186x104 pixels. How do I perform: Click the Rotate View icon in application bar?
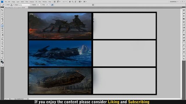coord(76,2)
